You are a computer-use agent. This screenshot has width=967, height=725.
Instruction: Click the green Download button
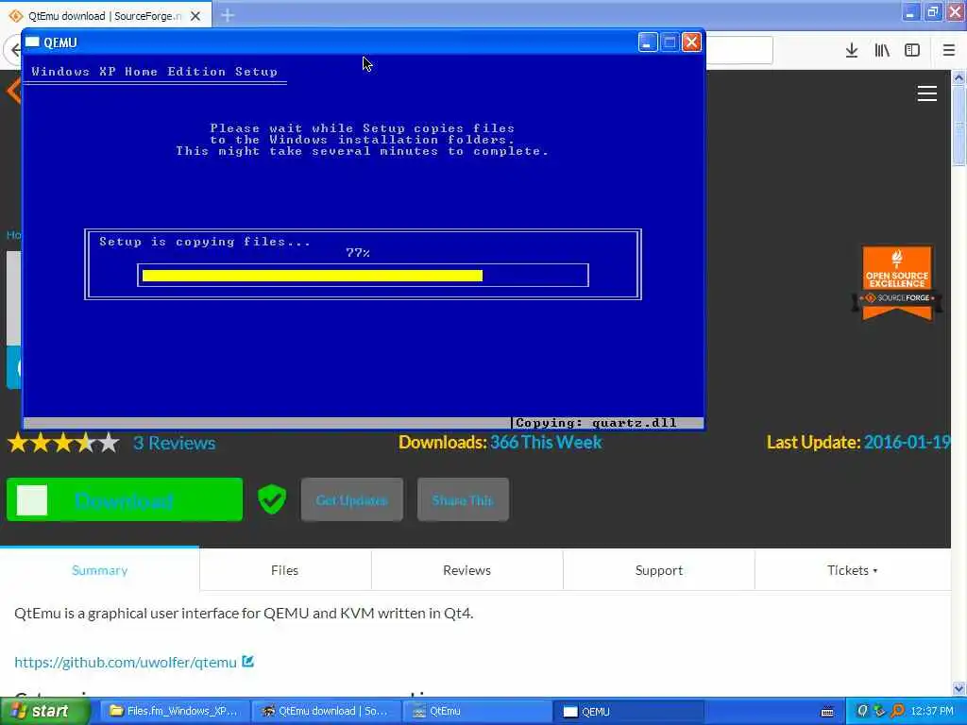tap(125, 499)
